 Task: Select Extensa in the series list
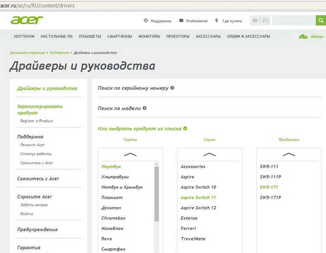tap(189, 218)
